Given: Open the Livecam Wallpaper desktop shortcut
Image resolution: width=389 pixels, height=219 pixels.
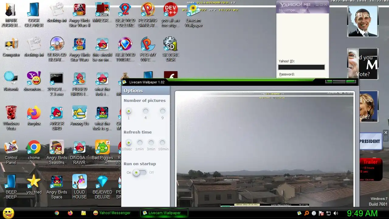Looking at the screenshot, I should [x=193, y=15].
